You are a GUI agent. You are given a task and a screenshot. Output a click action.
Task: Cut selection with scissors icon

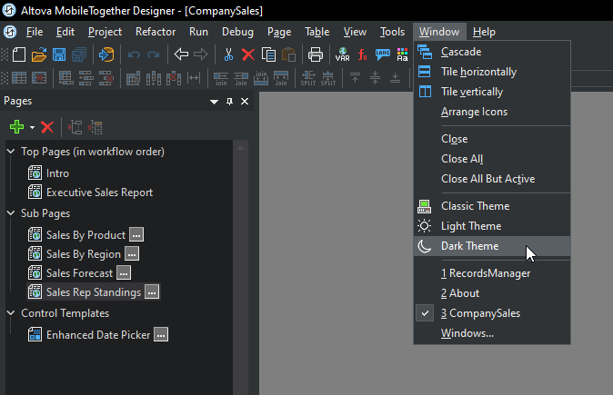pos(228,54)
